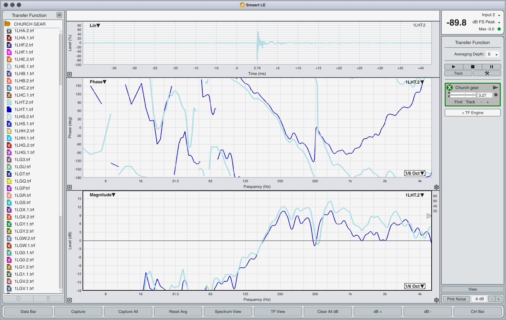Image resolution: width=506 pixels, height=320 pixels.
Task: Toggle the Pink Noise generator
Action: pos(456,299)
